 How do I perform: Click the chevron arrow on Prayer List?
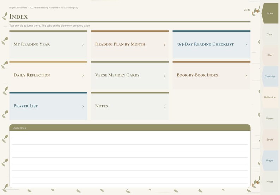[x=83, y=106]
